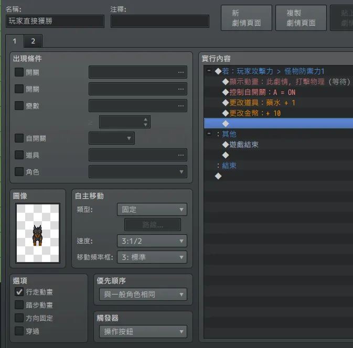Open the 觸發器 trigger dropdown
Image resolution: width=353 pixels, height=348 pixels.
click(x=143, y=331)
